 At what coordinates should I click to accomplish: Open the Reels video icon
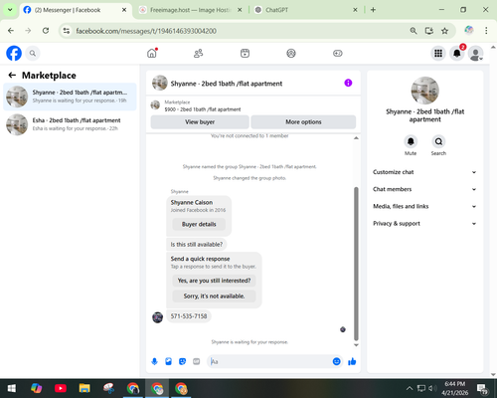pos(245,53)
